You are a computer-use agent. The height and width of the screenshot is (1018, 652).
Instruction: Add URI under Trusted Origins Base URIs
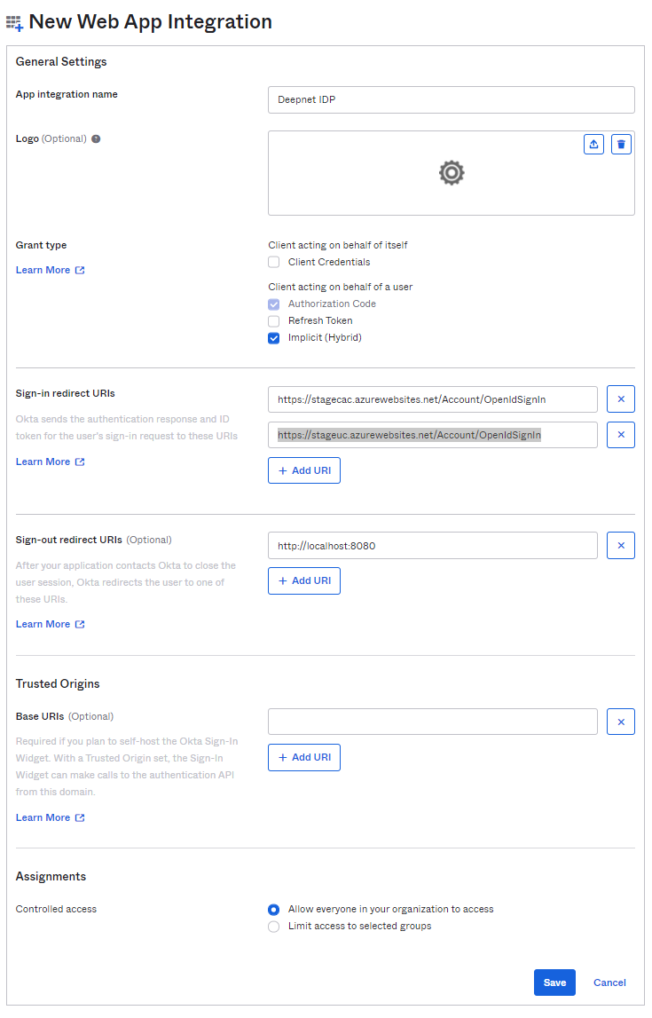(303, 757)
